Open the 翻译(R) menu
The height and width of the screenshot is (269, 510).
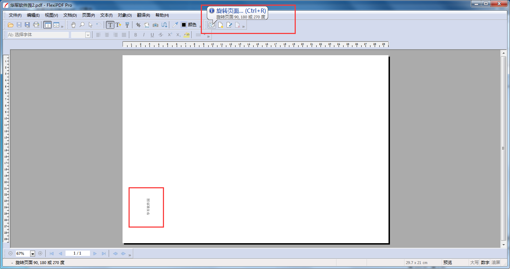(143, 15)
